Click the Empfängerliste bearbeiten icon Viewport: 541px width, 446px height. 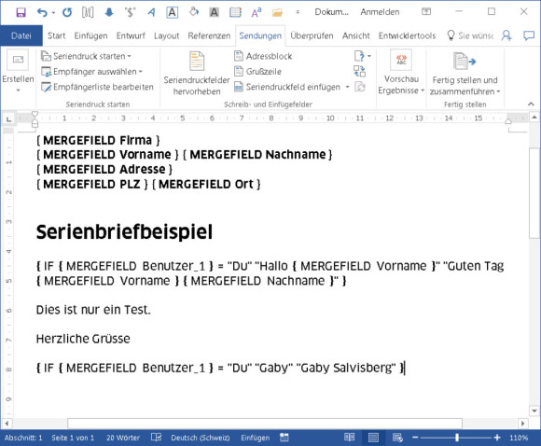46,87
